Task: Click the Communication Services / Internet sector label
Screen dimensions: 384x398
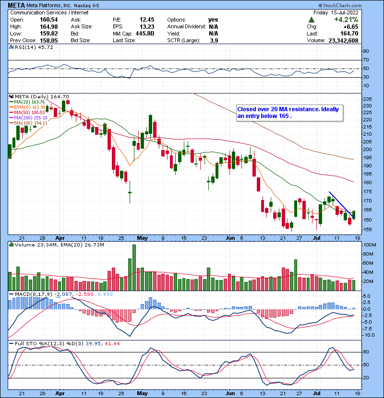Action: pos(49,12)
